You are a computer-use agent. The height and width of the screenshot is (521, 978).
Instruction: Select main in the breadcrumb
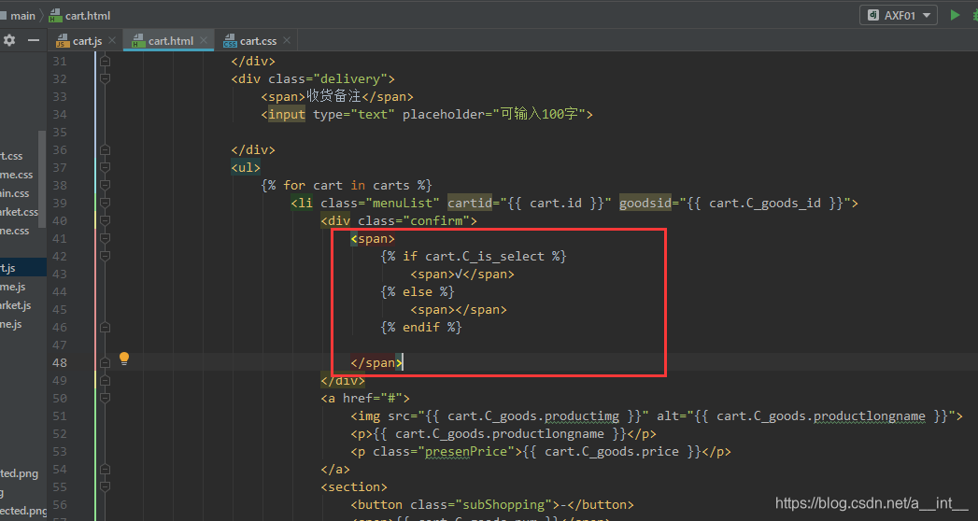click(x=22, y=16)
